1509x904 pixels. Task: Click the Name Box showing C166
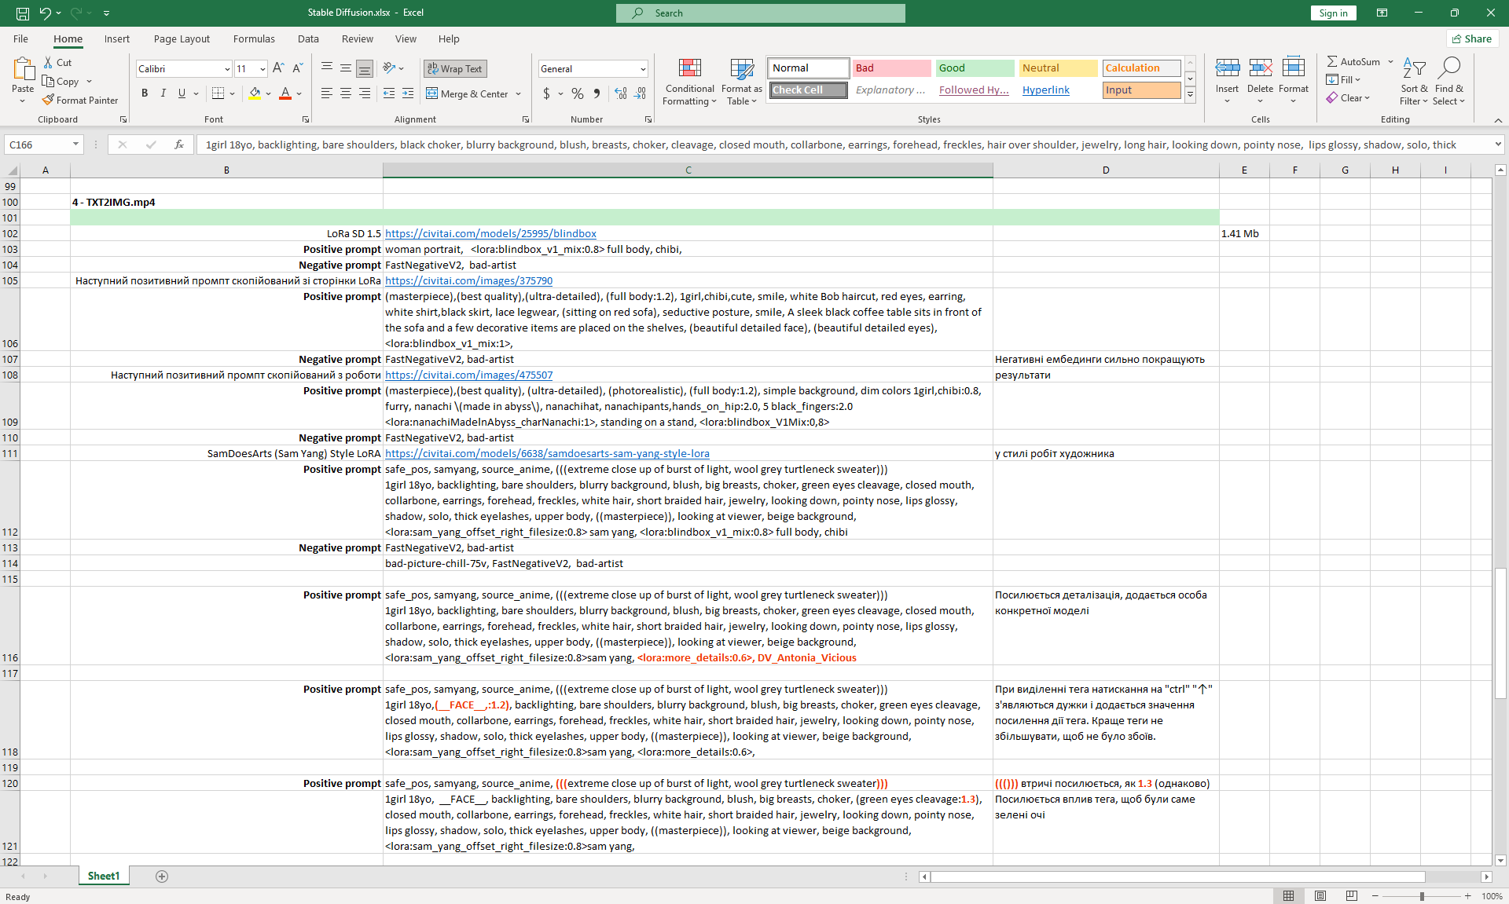tap(38, 145)
